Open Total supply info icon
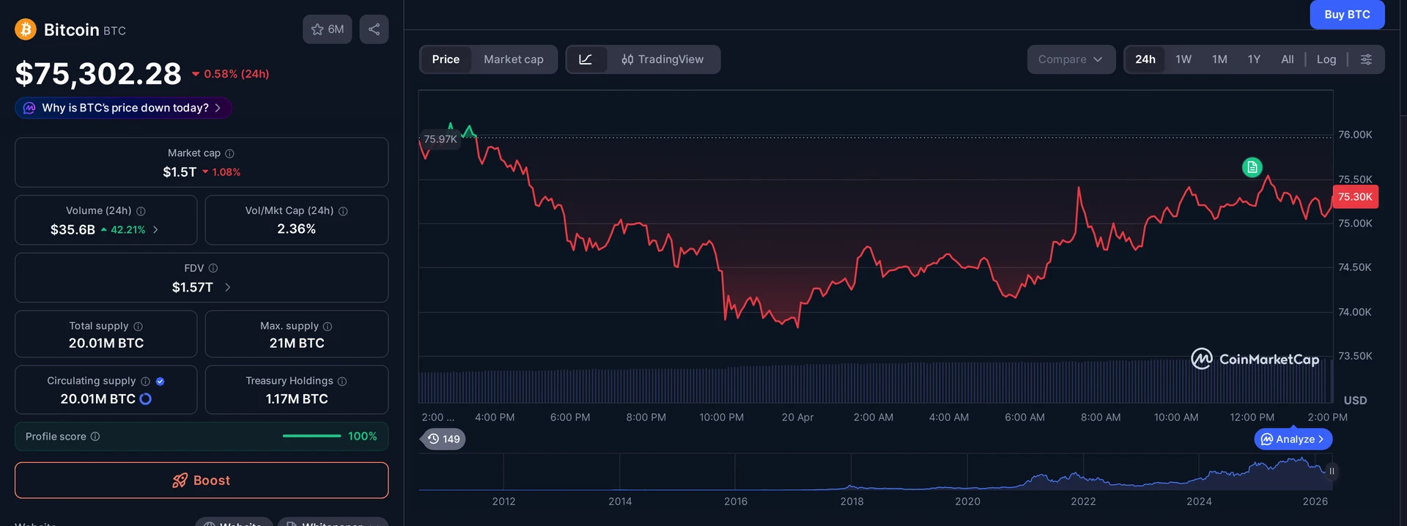Viewport: 1407px width, 526px height. tap(138, 326)
